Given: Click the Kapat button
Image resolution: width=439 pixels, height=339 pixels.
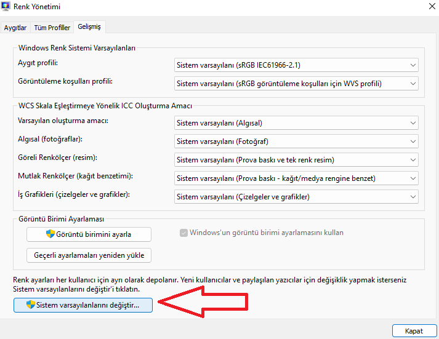Looking at the screenshot, I should (414, 331).
